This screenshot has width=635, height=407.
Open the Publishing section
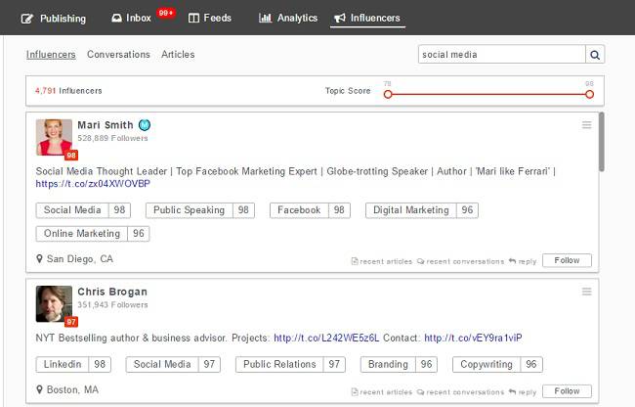[x=54, y=19]
